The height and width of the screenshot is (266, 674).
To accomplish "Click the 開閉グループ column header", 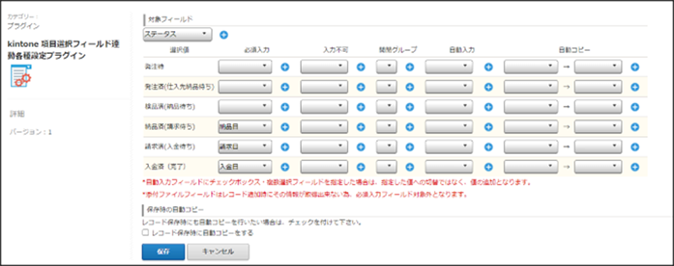I will tap(398, 50).
